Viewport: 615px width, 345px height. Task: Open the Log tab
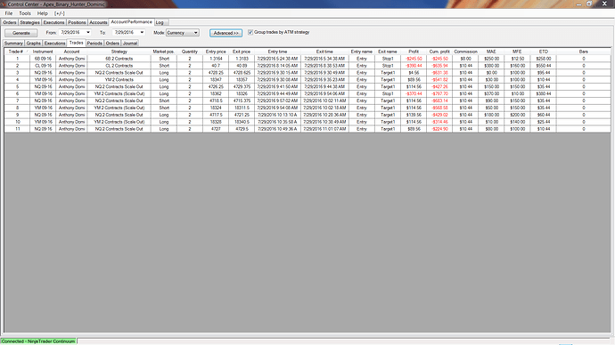click(160, 22)
